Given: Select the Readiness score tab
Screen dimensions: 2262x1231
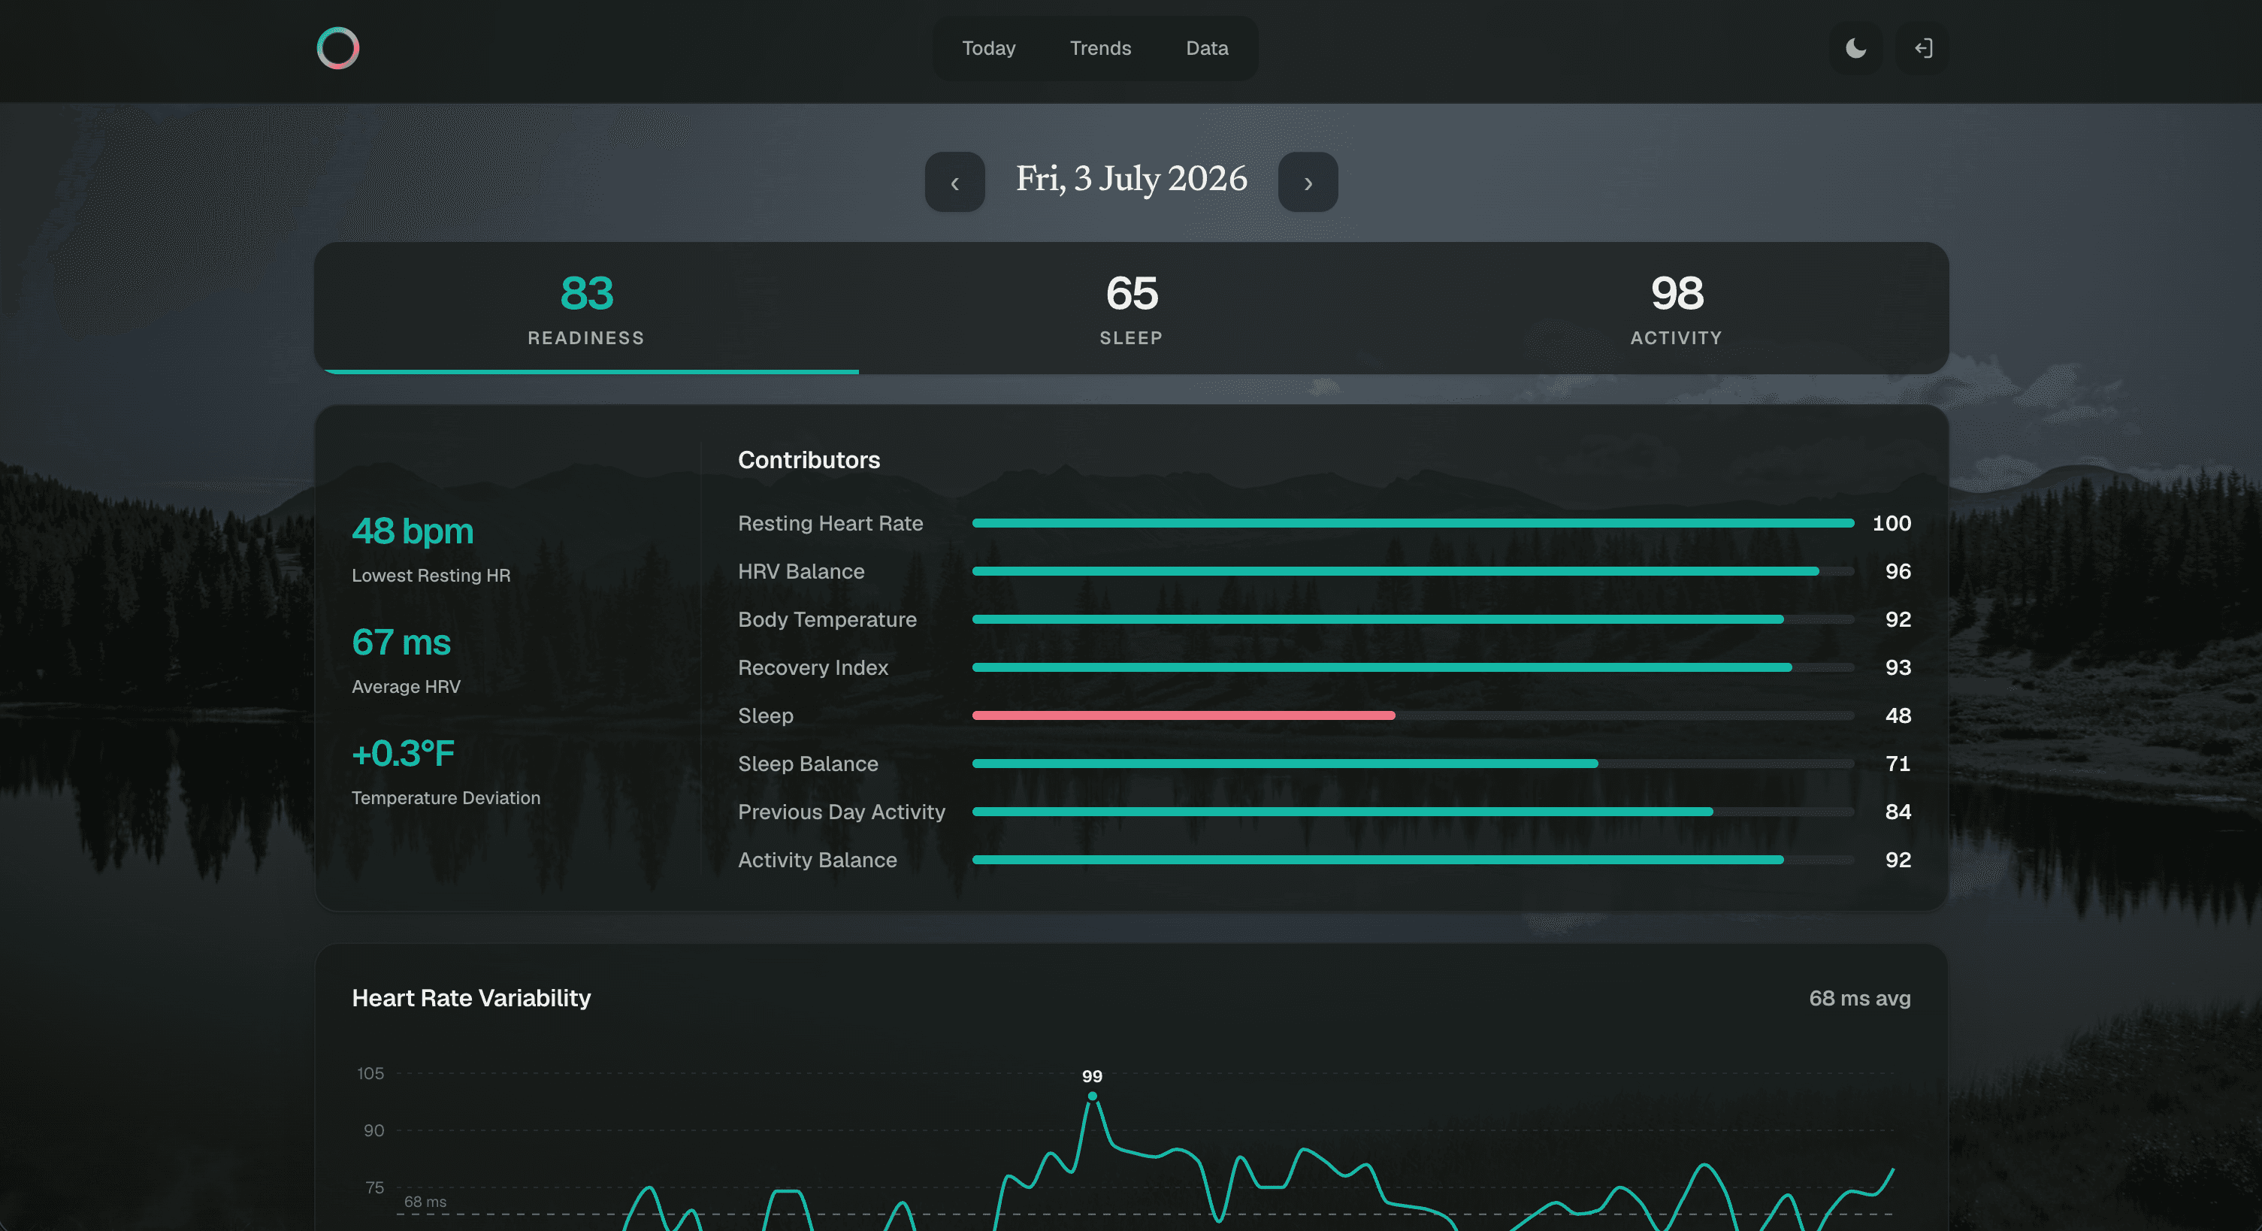Looking at the screenshot, I should tap(587, 308).
